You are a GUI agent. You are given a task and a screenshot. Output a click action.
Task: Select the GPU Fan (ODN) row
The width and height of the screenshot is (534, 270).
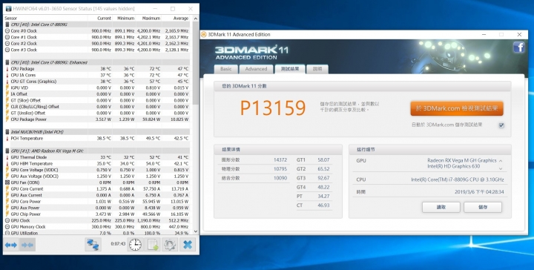click(96, 182)
